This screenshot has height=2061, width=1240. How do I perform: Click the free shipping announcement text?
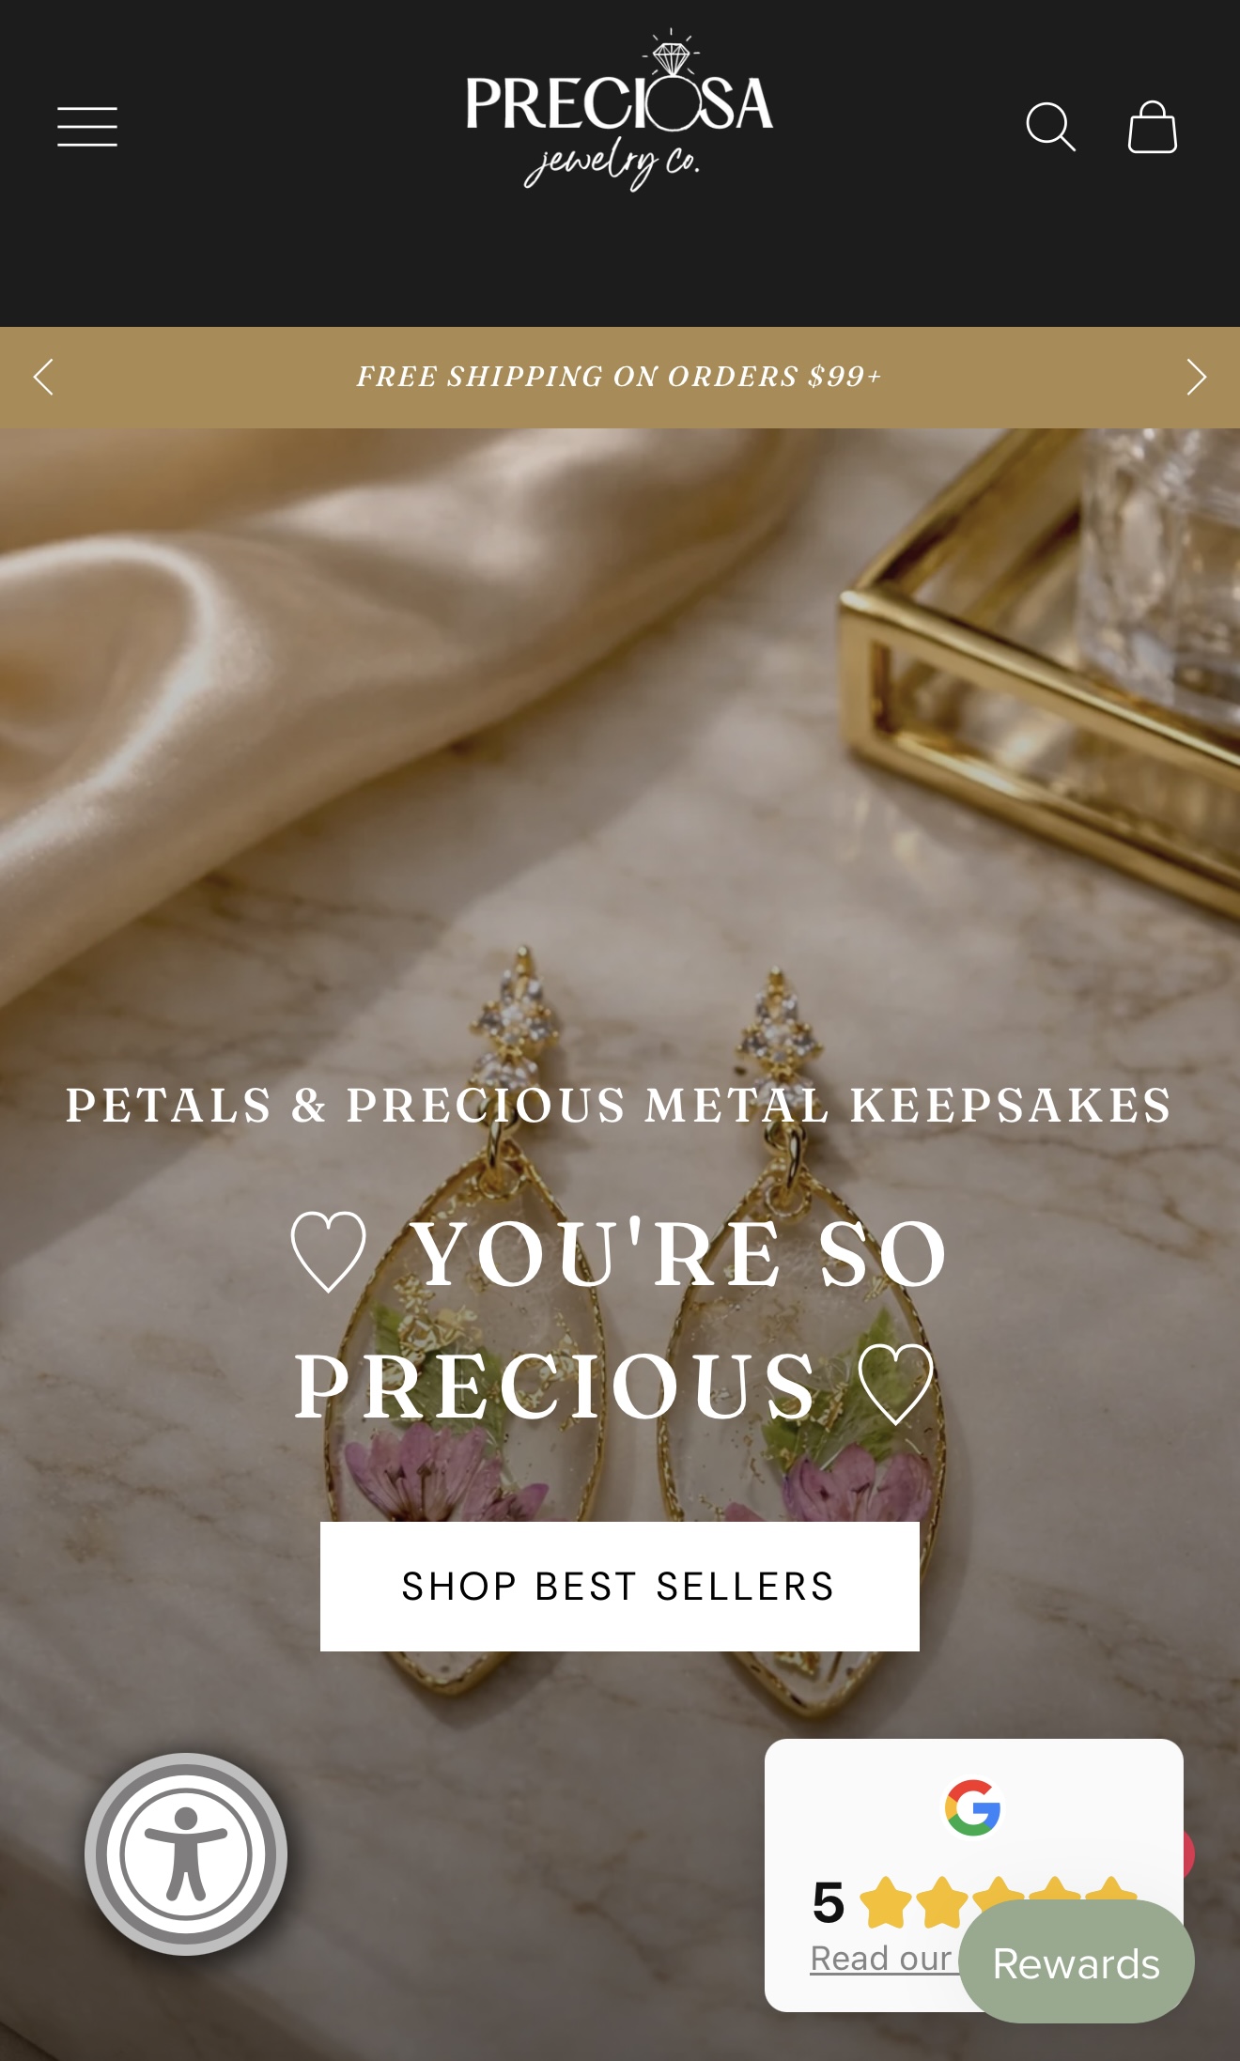(619, 377)
